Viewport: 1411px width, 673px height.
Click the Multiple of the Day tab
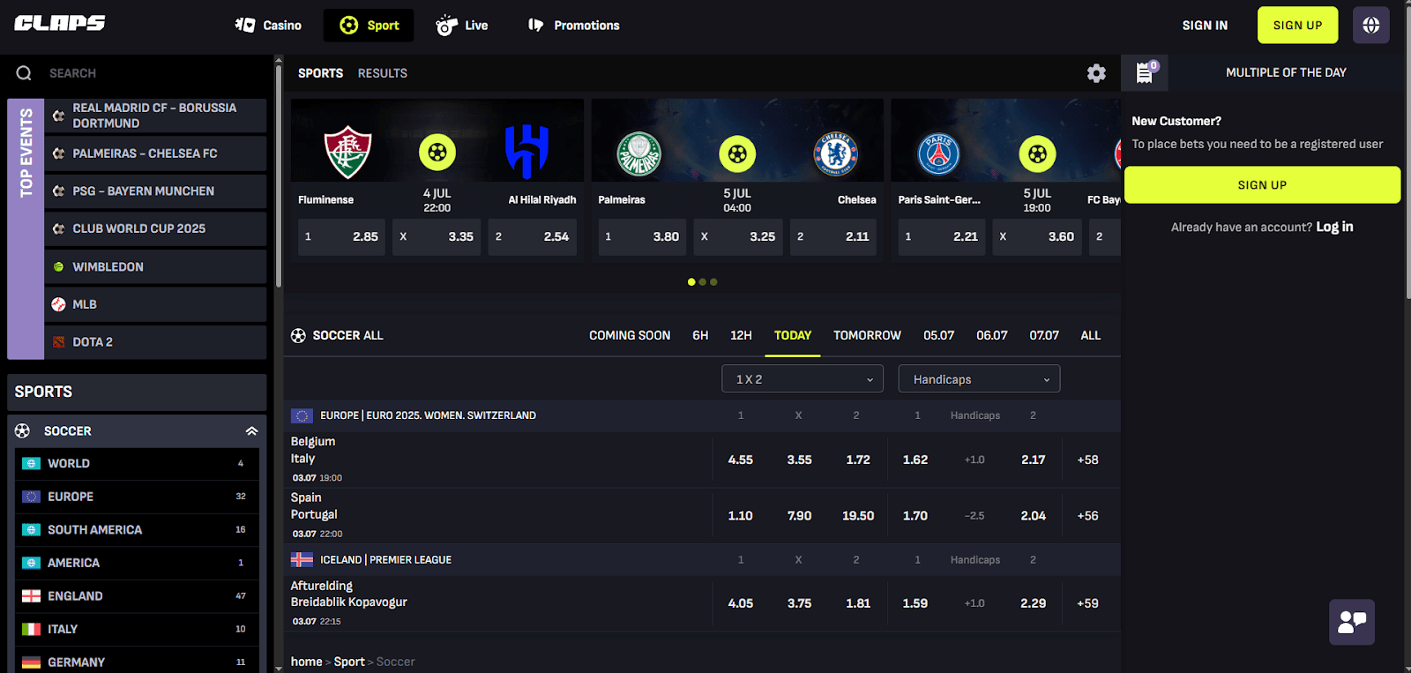(1286, 72)
